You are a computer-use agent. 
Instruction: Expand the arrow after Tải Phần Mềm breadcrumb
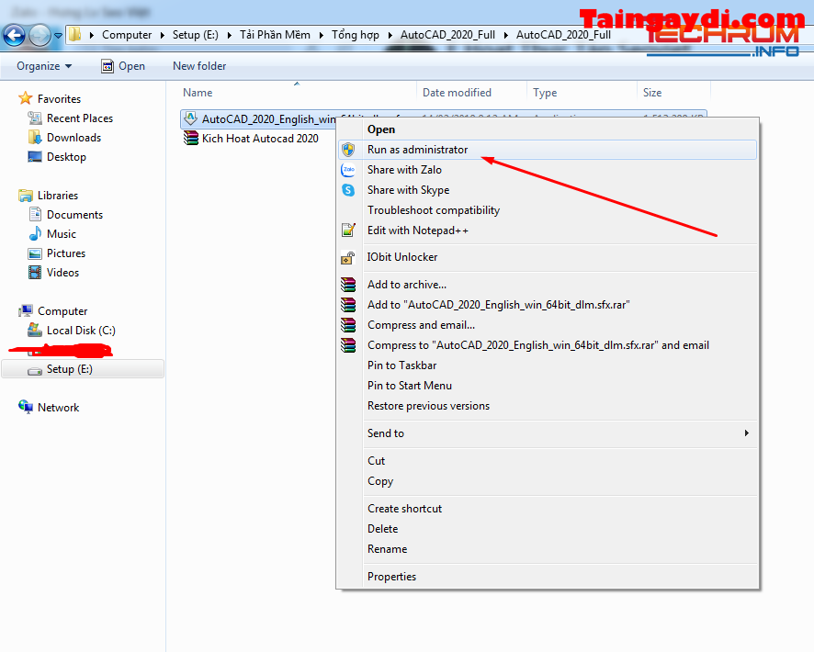(x=322, y=35)
